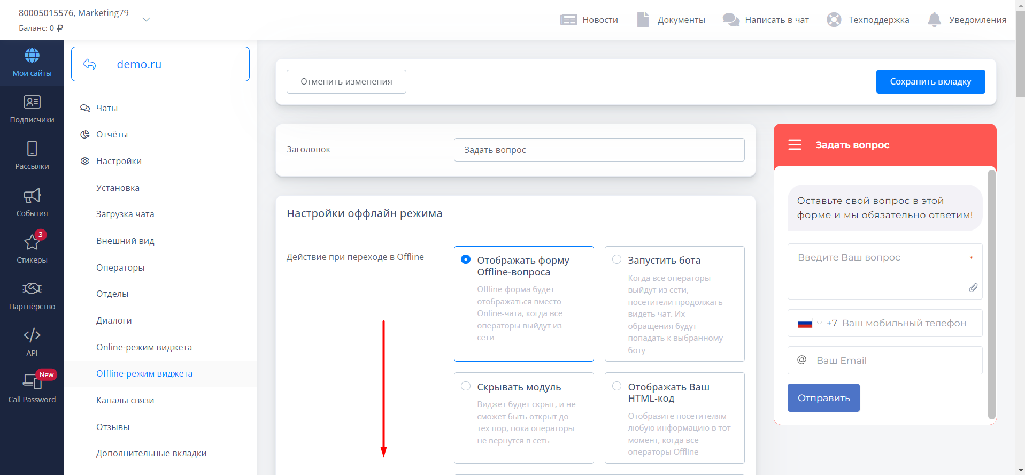Expand the account dropdown chevron
Viewport: 1025px width, 475px height.
click(x=146, y=20)
